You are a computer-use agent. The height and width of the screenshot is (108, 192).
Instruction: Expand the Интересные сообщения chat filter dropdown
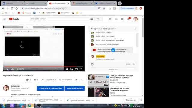point(103,29)
